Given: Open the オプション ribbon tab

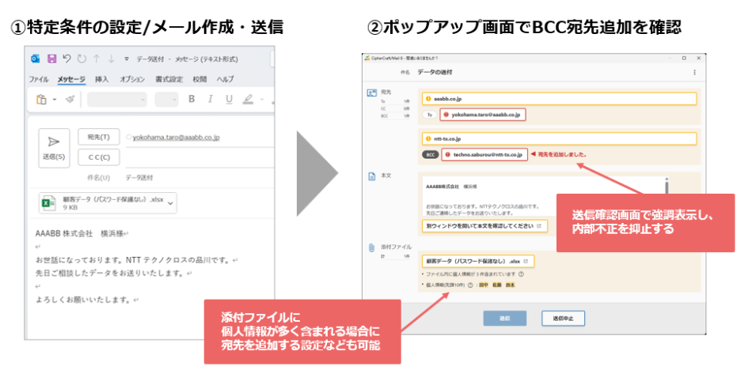Looking at the screenshot, I should click(132, 79).
